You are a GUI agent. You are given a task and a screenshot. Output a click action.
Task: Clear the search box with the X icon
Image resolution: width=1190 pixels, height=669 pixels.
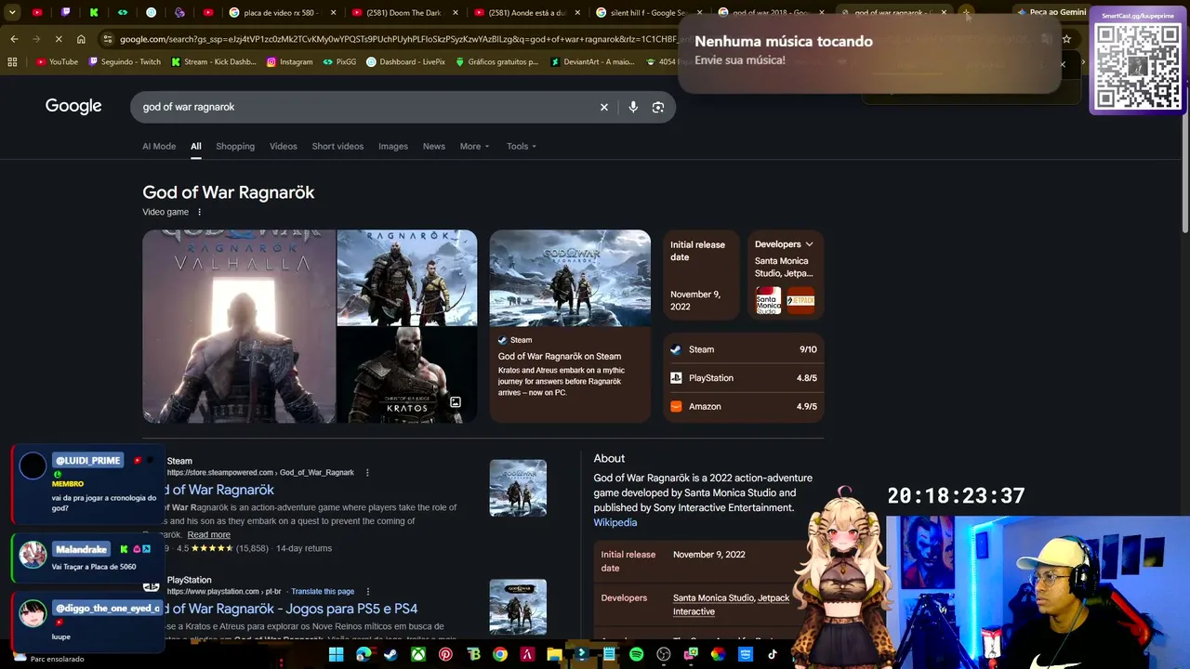603,107
